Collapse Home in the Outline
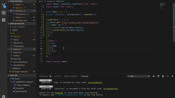Viewport: 175px width, 98px height. tap(10, 79)
